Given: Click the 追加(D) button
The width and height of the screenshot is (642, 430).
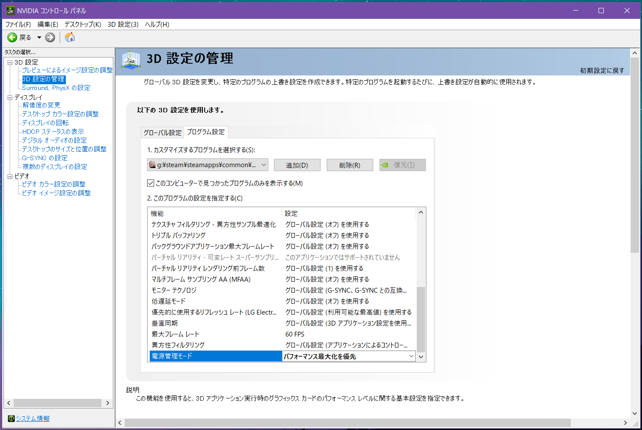Looking at the screenshot, I should 297,165.
